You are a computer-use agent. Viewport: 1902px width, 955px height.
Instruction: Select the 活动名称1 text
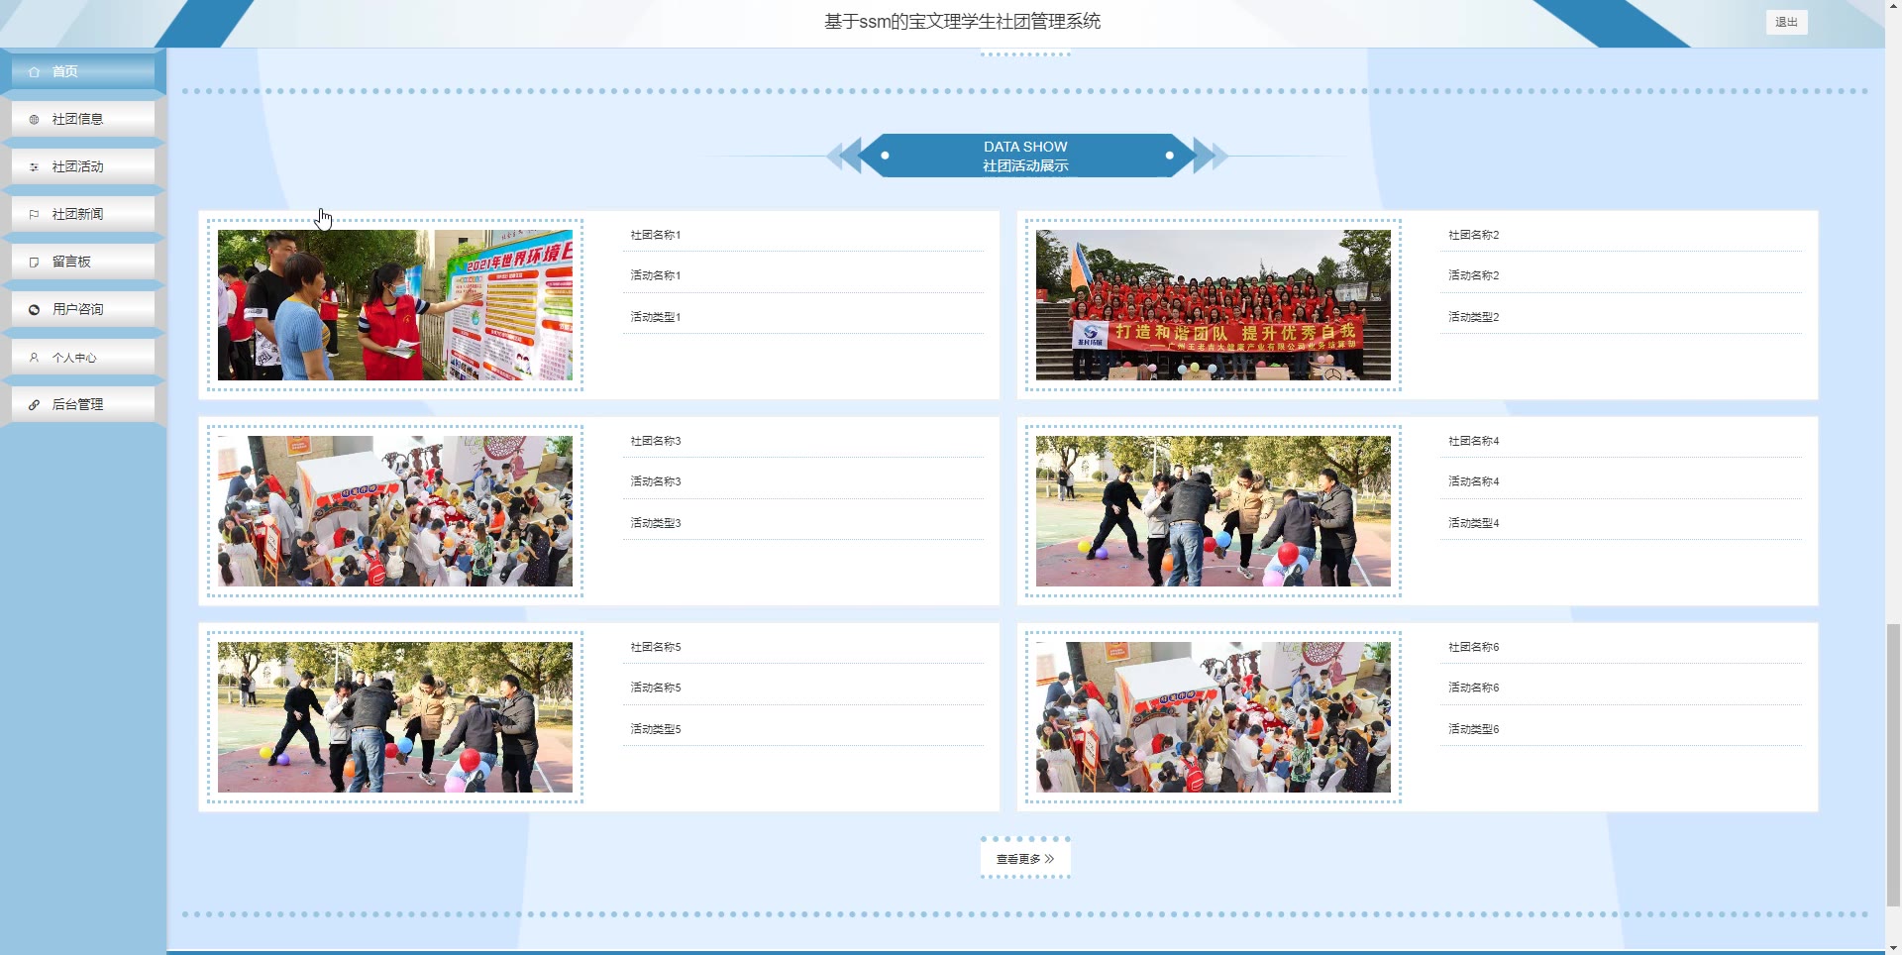656,275
